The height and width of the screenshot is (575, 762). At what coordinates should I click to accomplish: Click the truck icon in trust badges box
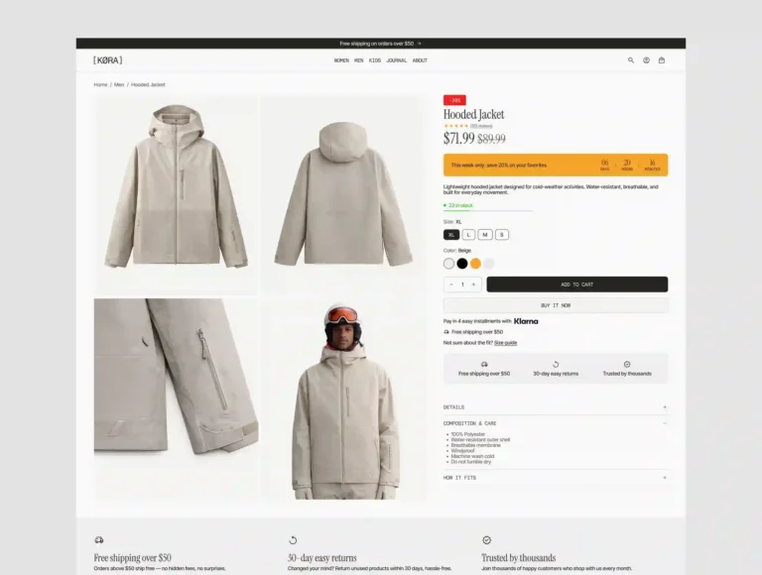click(x=484, y=364)
